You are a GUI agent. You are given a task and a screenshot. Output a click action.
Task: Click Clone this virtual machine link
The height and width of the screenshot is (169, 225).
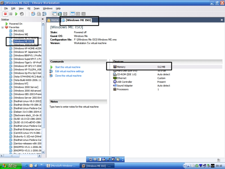68,75
